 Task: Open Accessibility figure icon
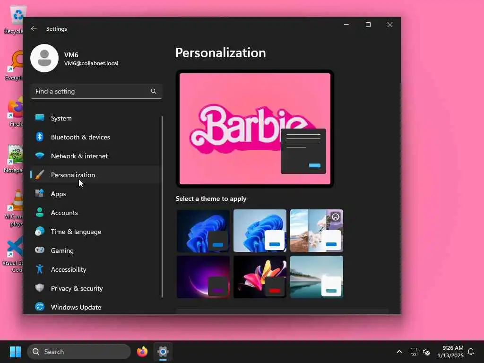[40, 269]
